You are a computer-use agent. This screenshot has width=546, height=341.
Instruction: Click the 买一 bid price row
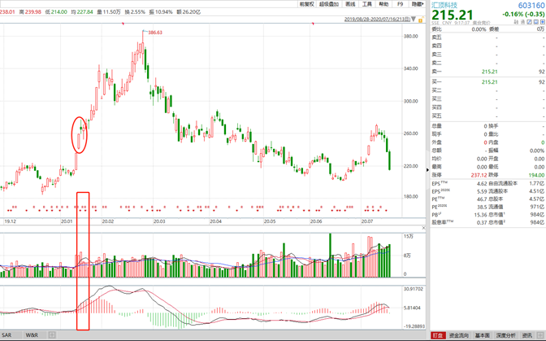[x=487, y=82]
